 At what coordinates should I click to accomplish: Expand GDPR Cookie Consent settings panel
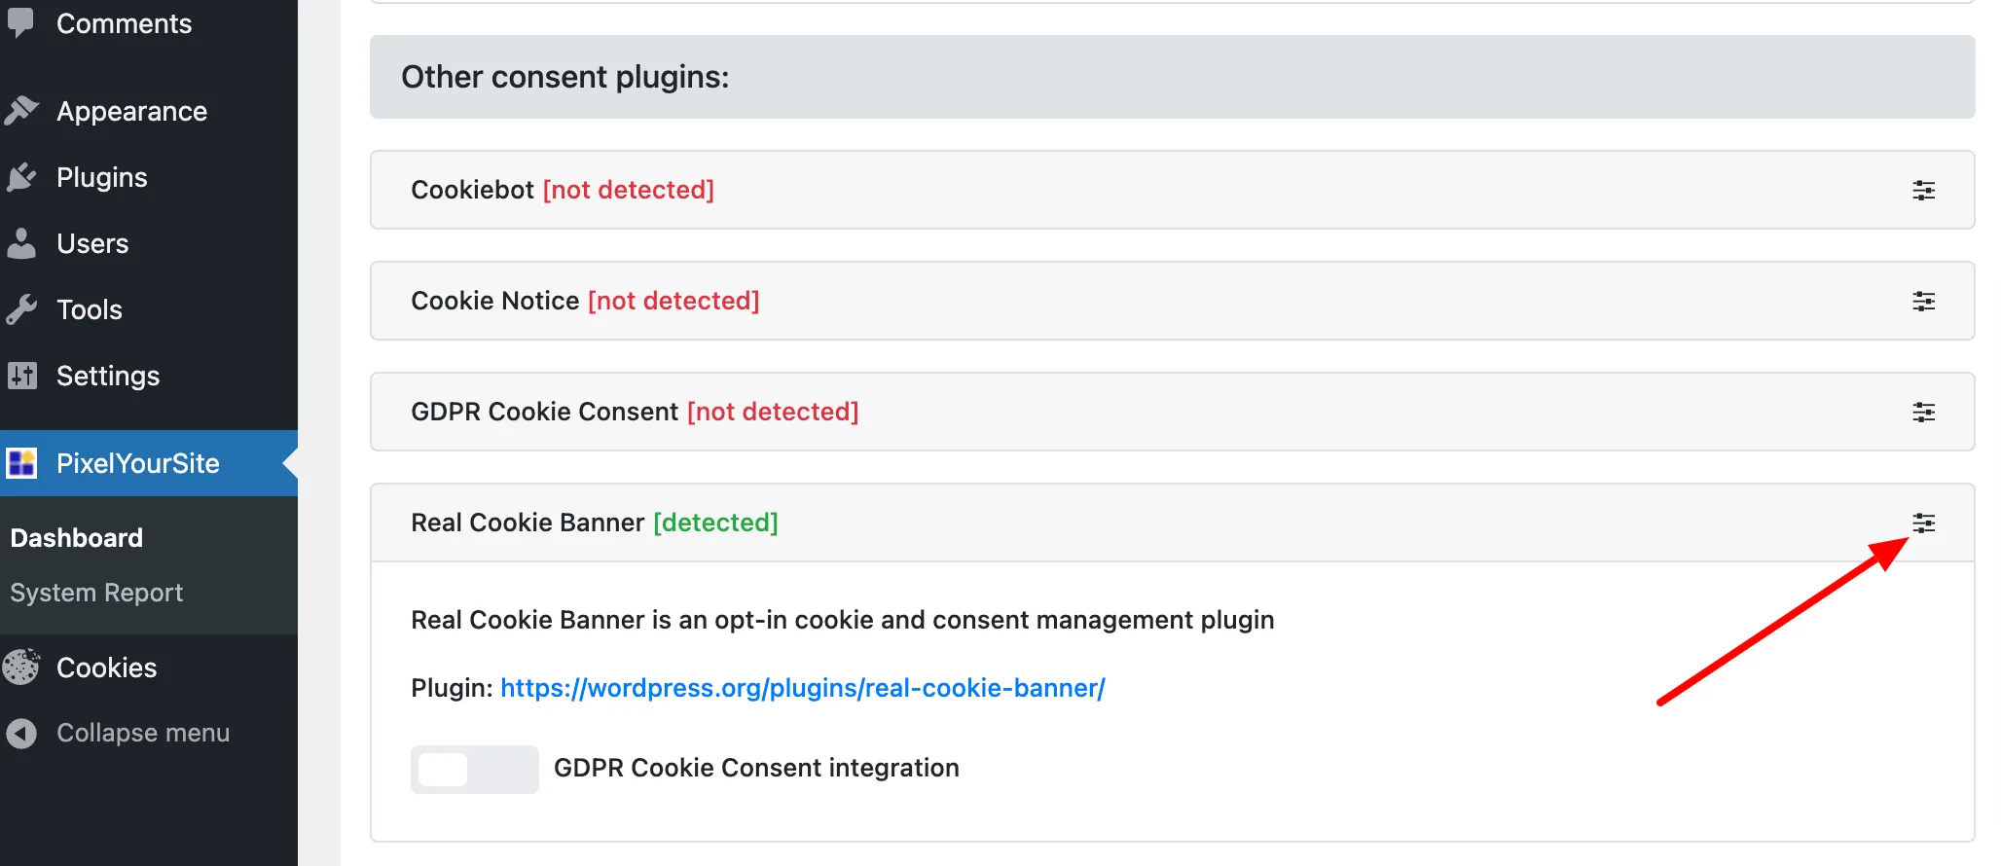coord(1923,413)
